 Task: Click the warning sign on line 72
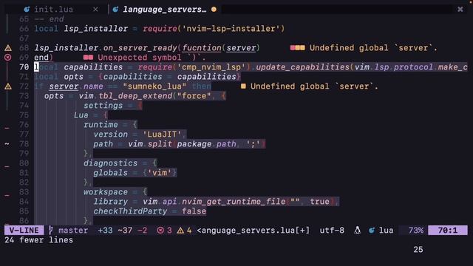(8, 86)
